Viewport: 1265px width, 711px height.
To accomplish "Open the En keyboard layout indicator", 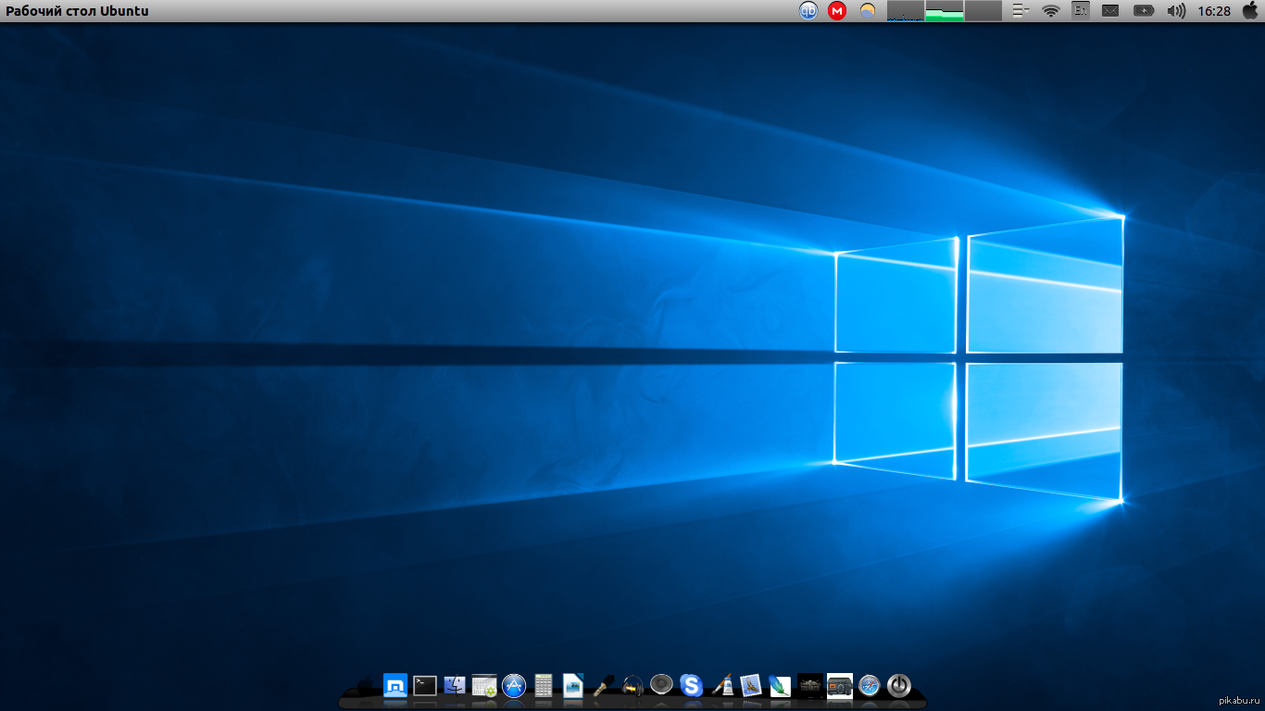I will [x=1080, y=11].
